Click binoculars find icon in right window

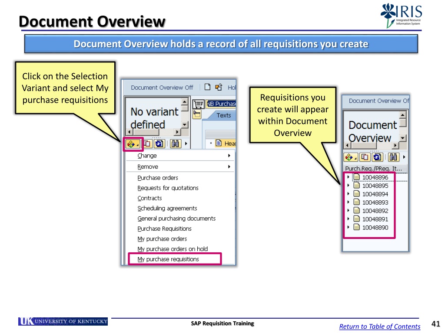point(393,157)
